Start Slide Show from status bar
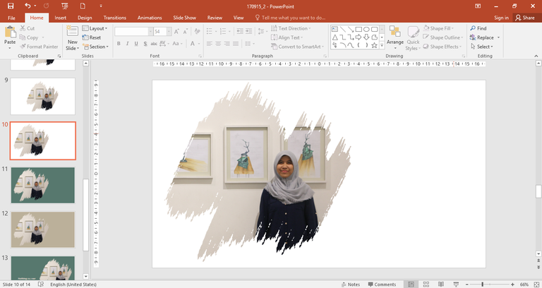Viewport: 542px width, 288px height. click(x=456, y=284)
